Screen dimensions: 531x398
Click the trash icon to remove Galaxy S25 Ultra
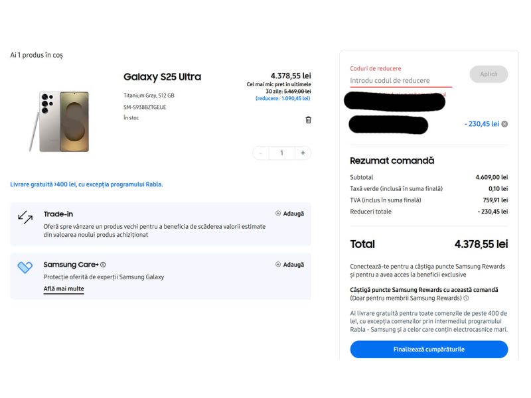click(308, 120)
